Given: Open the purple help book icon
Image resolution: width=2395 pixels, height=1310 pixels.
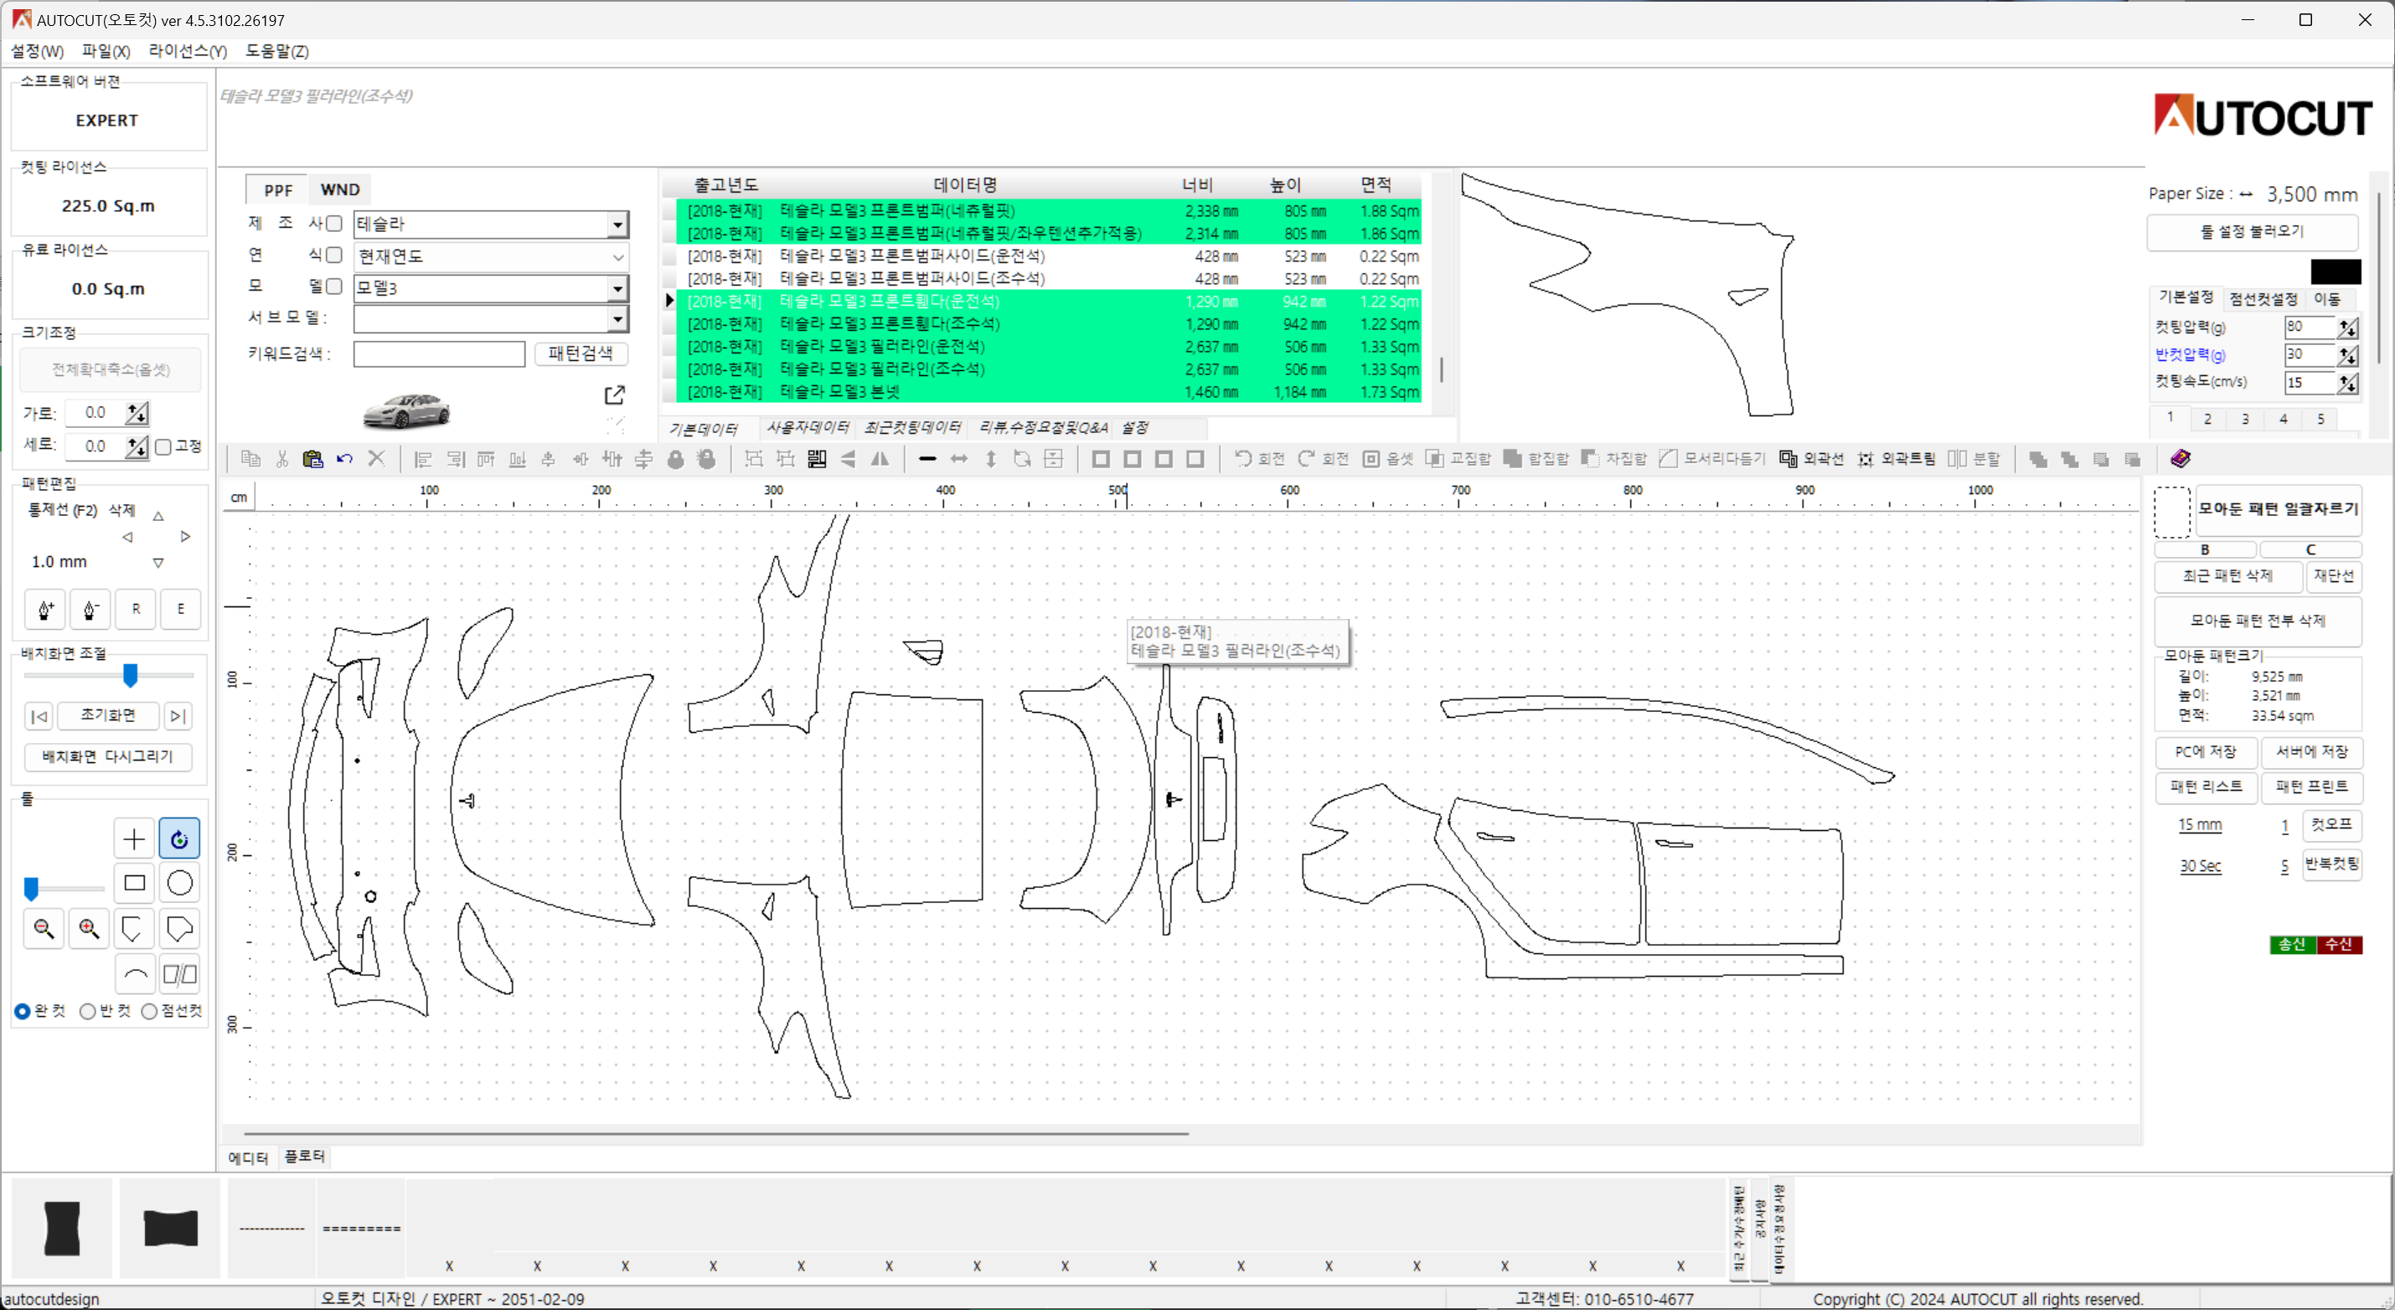Looking at the screenshot, I should pos(2181,458).
